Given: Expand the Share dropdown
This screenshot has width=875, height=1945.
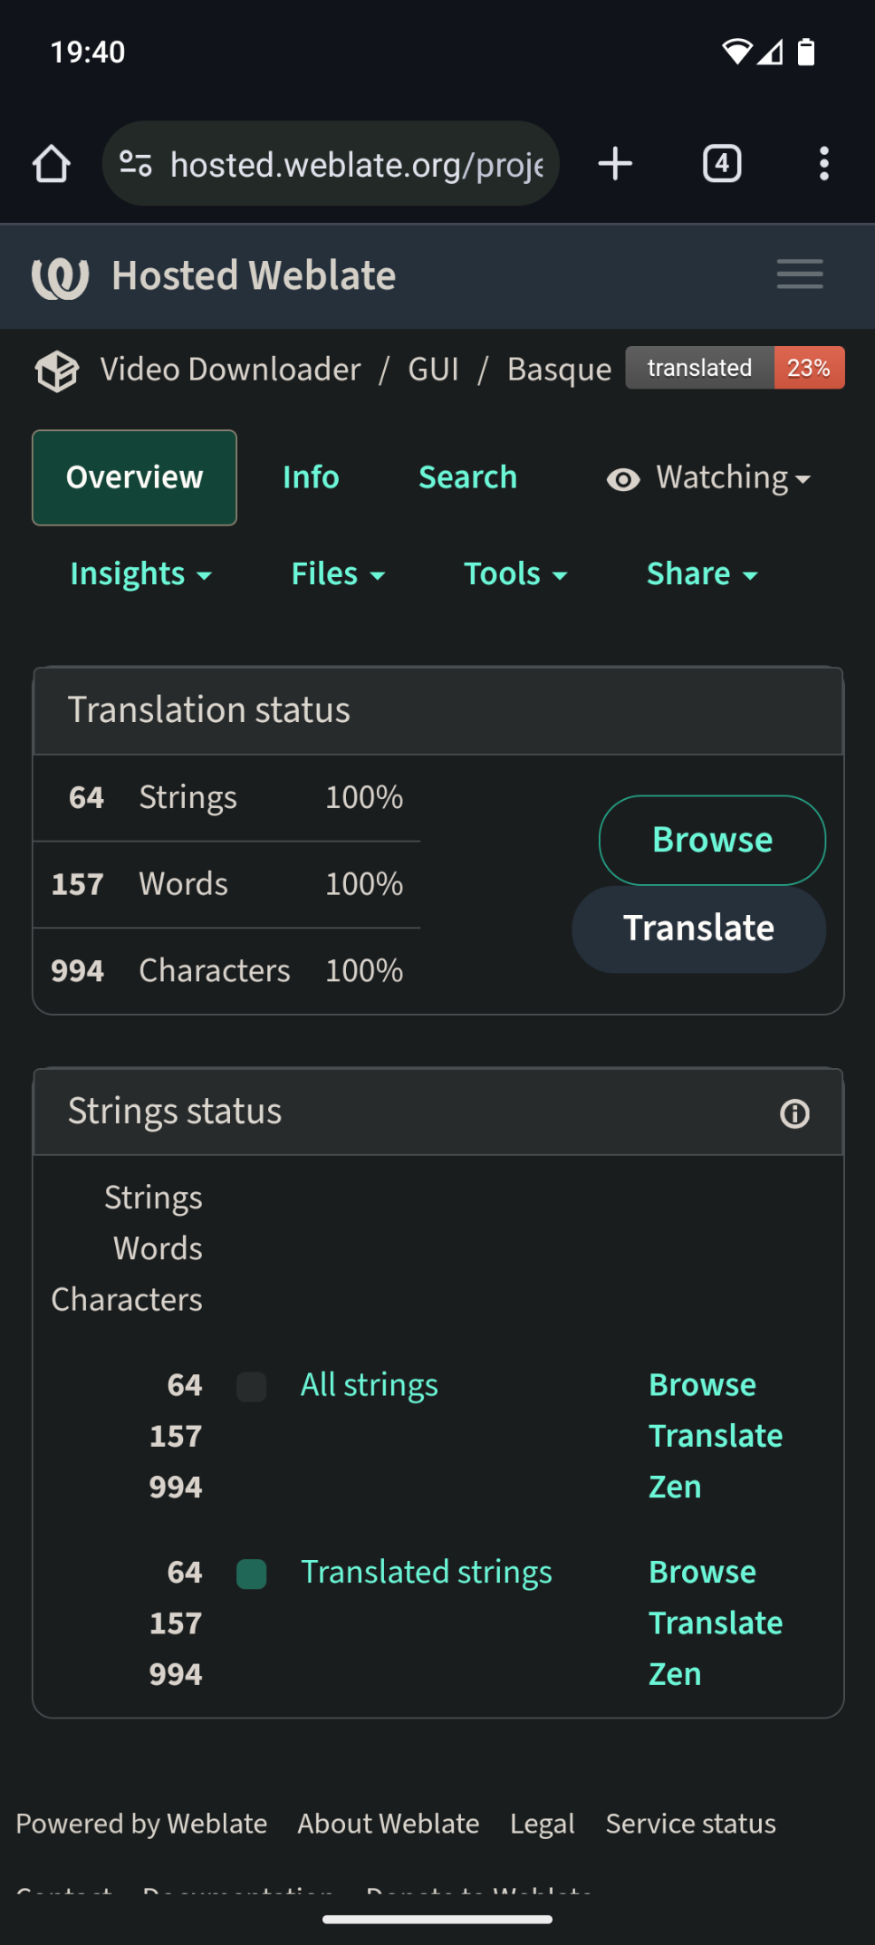Looking at the screenshot, I should (x=702, y=574).
